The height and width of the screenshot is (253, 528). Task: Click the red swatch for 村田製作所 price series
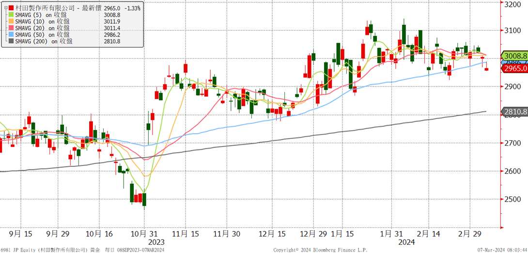coord(12,8)
